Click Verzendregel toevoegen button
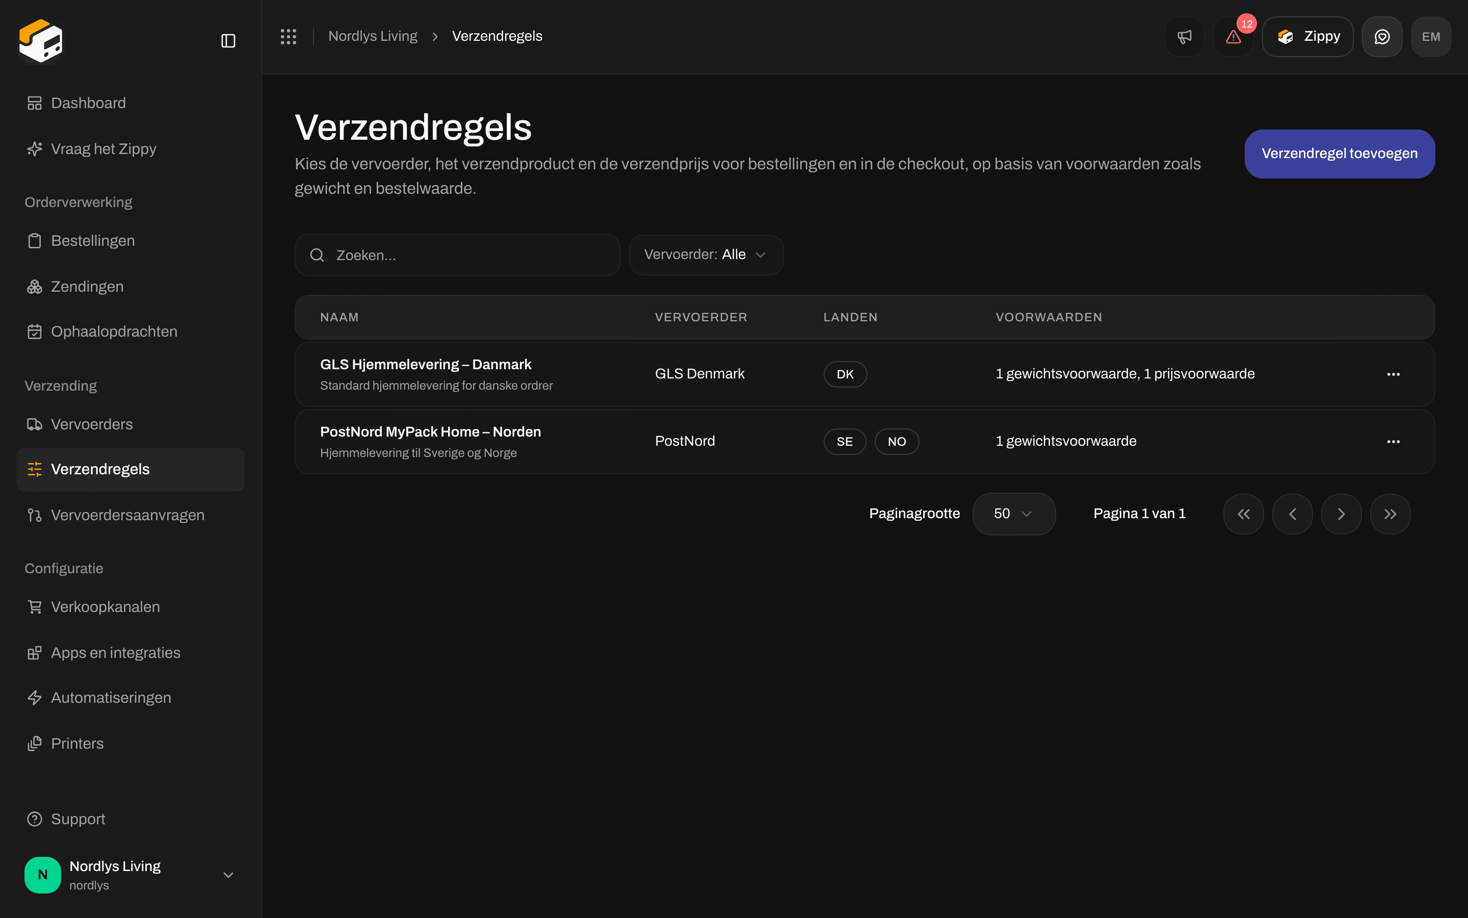The width and height of the screenshot is (1468, 918). coord(1340,154)
